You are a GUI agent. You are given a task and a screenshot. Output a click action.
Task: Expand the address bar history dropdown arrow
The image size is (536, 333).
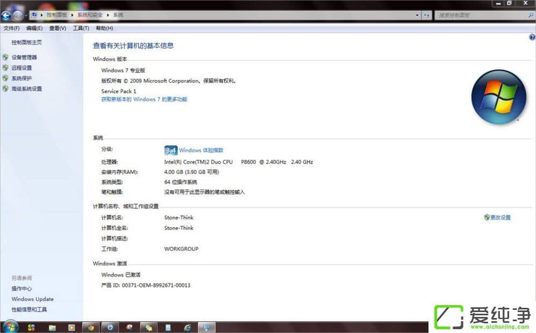tap(417, 16)
